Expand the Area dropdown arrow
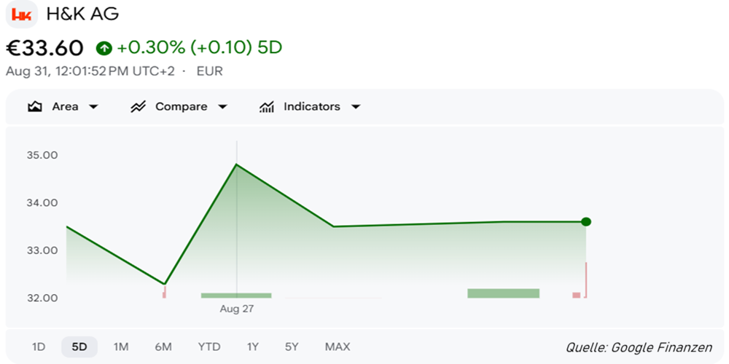This screenshot has width=729, height=364. click(93, 107)
